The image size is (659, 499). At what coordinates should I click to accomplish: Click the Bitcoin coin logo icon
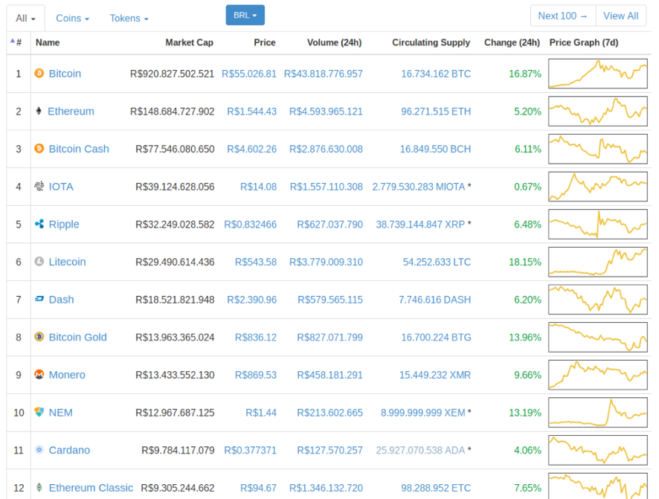pyautogui.click(x=39, y=74)
